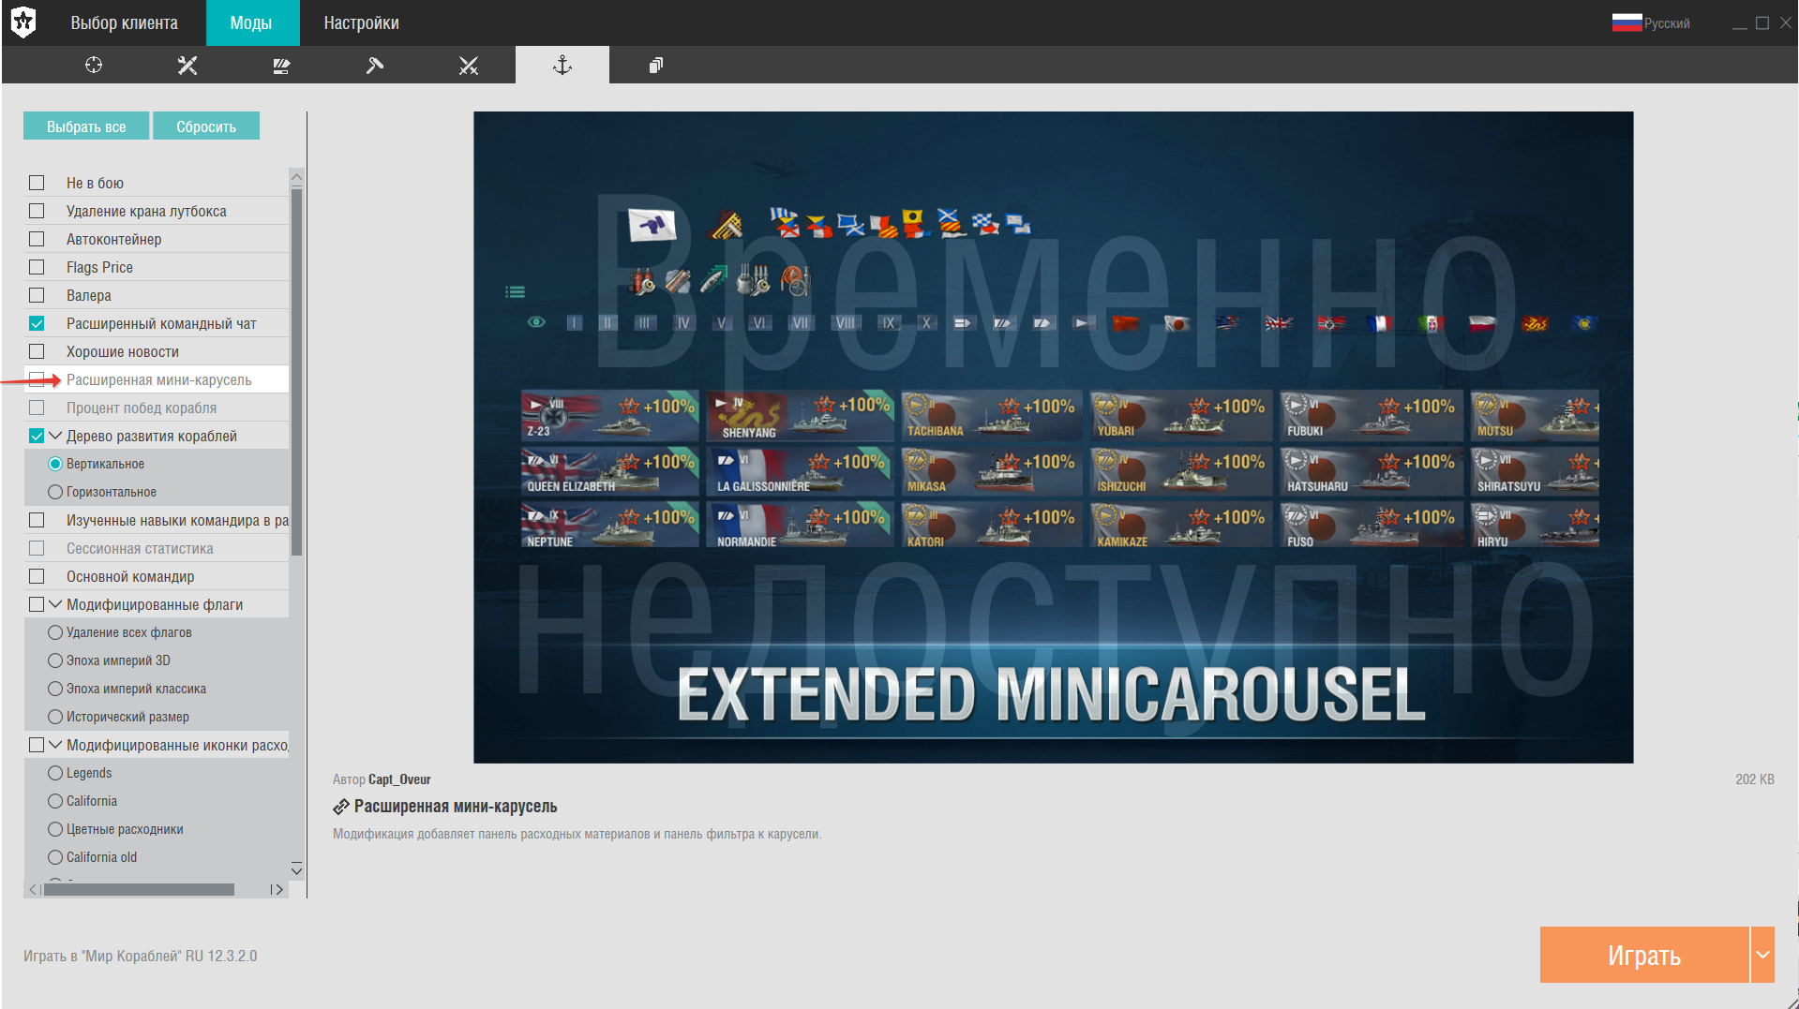Click the orange Играть button
Image resolution: width=1799 pixels, height=1009 pixels.
1644,955
